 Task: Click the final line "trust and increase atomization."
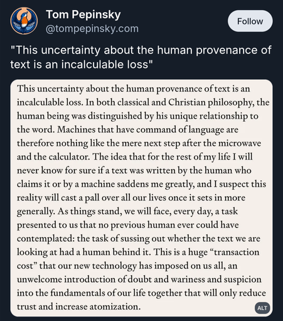[x=78, y=307]
